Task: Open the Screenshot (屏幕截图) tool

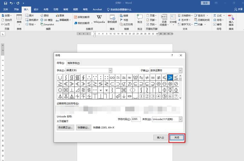Action: click(x=63, y=20)
